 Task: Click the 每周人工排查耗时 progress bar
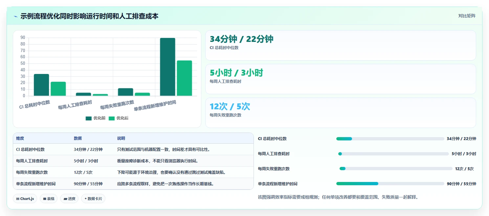point(393,154)
